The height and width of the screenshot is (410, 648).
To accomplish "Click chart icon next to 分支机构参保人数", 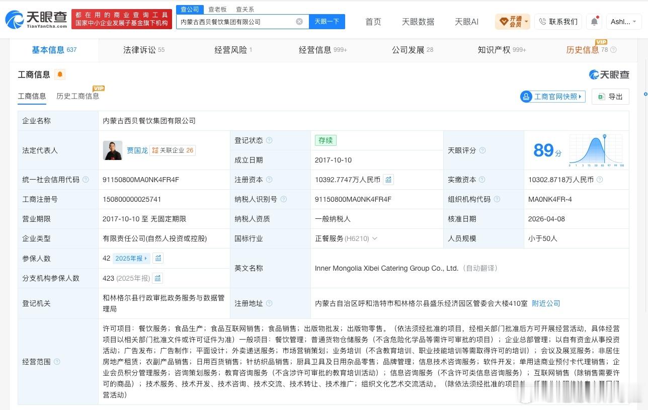I will click(x=157, y=278).
